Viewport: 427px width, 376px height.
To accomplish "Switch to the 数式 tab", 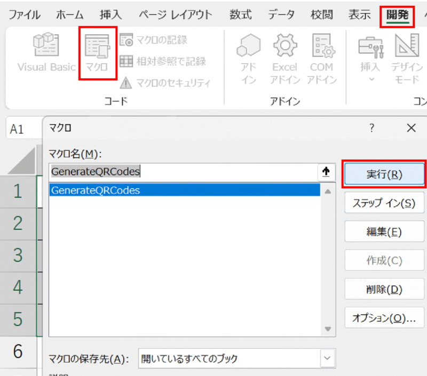I will coord(241,15).
